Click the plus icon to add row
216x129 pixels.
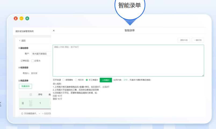click(31, 105)
